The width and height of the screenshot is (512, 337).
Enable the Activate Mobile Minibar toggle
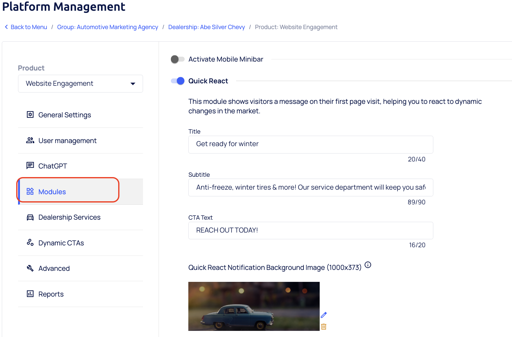tap(178, 59)
